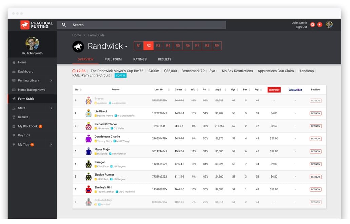Click Bet Now for Dowdstown Charlie

(x=315, y=139)
